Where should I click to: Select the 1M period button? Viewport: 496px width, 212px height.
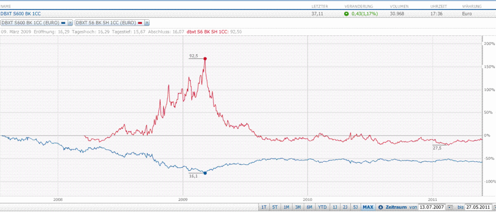[x=286, y=207]
